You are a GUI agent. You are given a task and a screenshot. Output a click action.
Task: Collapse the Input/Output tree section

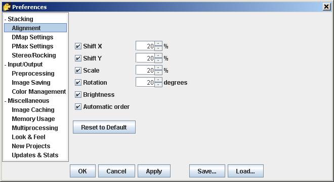pos(6,65)
